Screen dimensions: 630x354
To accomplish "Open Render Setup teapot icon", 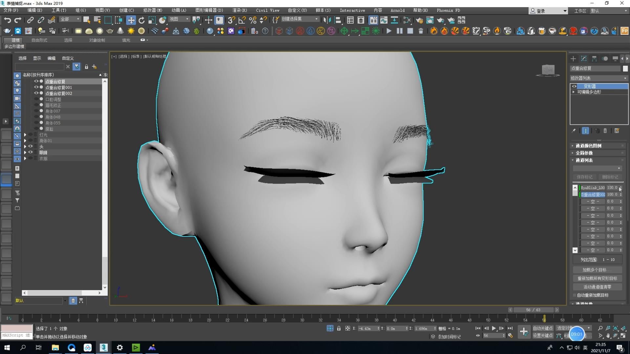I will point(419,20).
